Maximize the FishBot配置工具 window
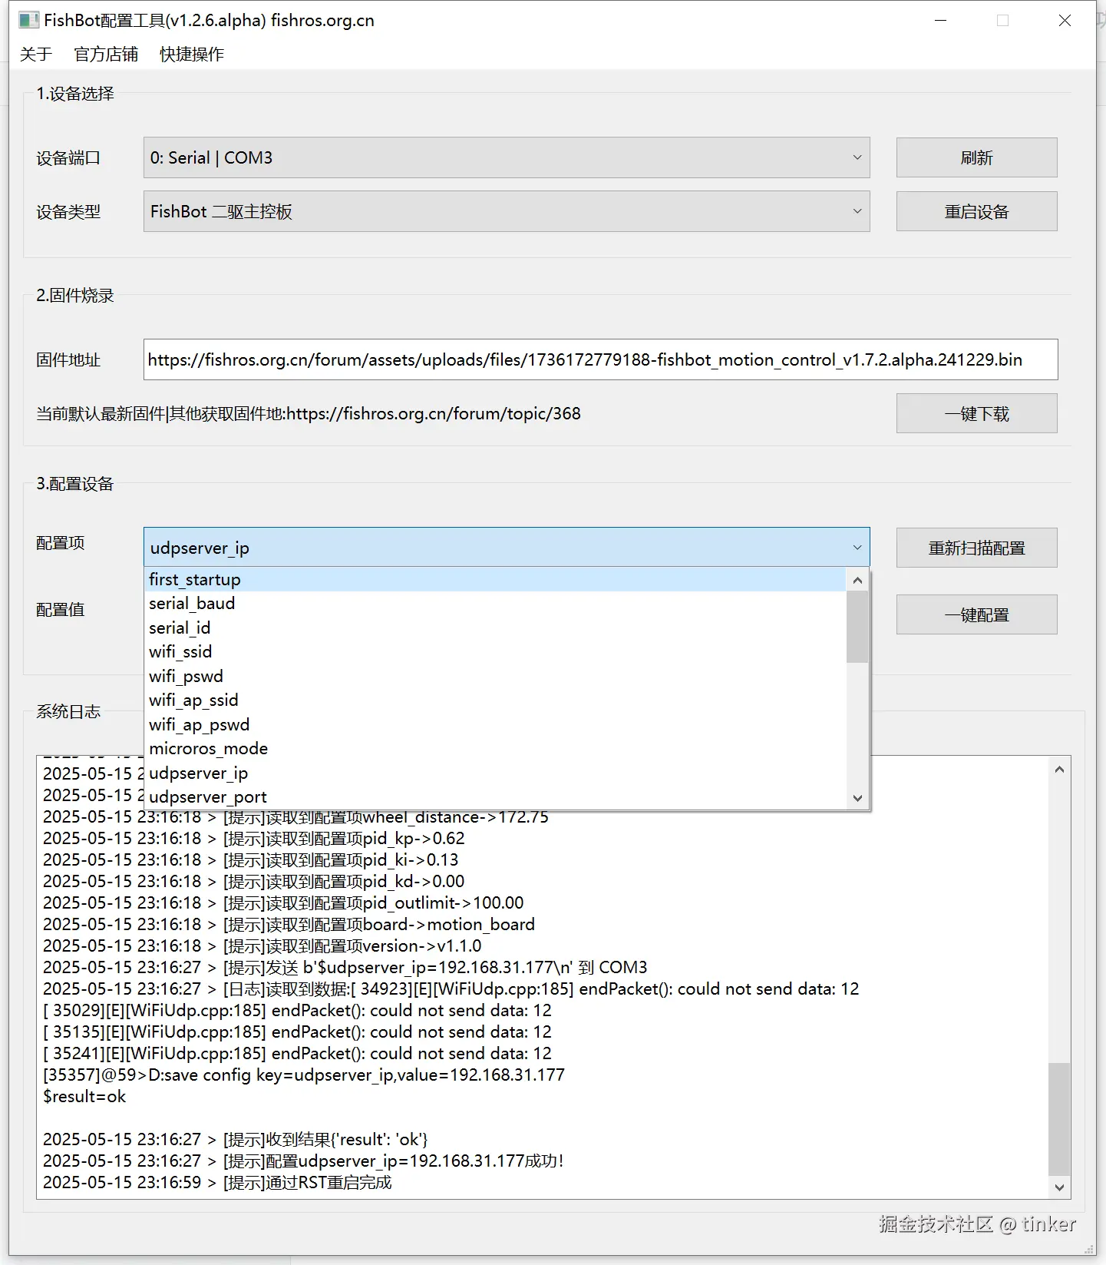This screenshot has width=1106, height=1265. [x=1002, y=20]
